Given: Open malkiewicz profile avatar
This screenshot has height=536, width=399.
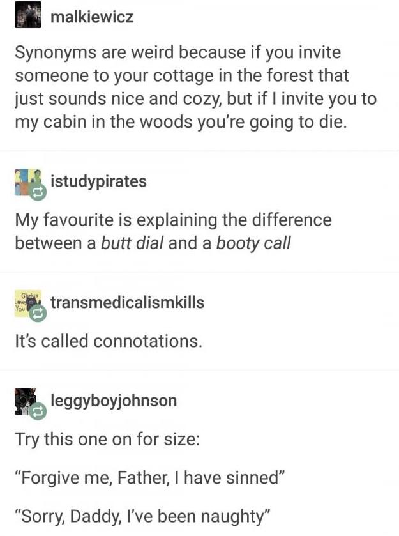Looking at the screenshot, I should coord(28,15).
